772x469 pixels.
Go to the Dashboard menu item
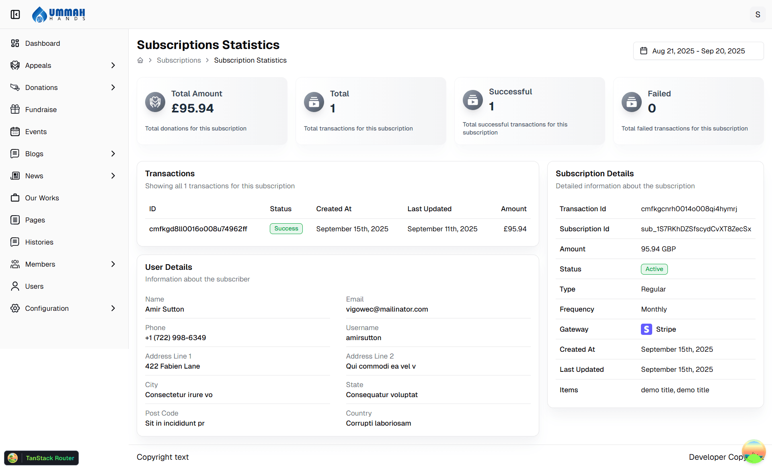43,43
